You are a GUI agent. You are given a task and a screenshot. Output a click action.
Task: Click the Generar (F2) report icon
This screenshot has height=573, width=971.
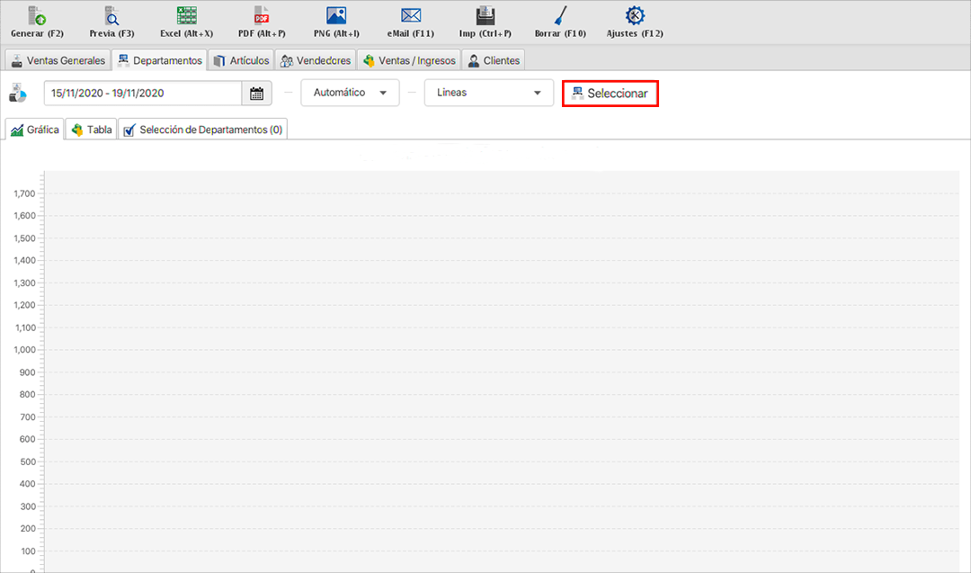(37, 16)
